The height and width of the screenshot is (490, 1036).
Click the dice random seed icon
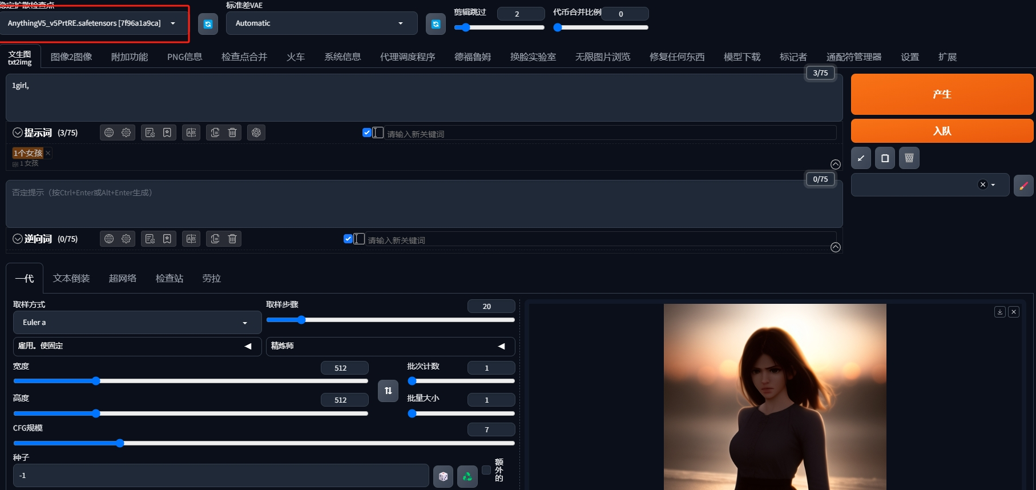point(443,476)
